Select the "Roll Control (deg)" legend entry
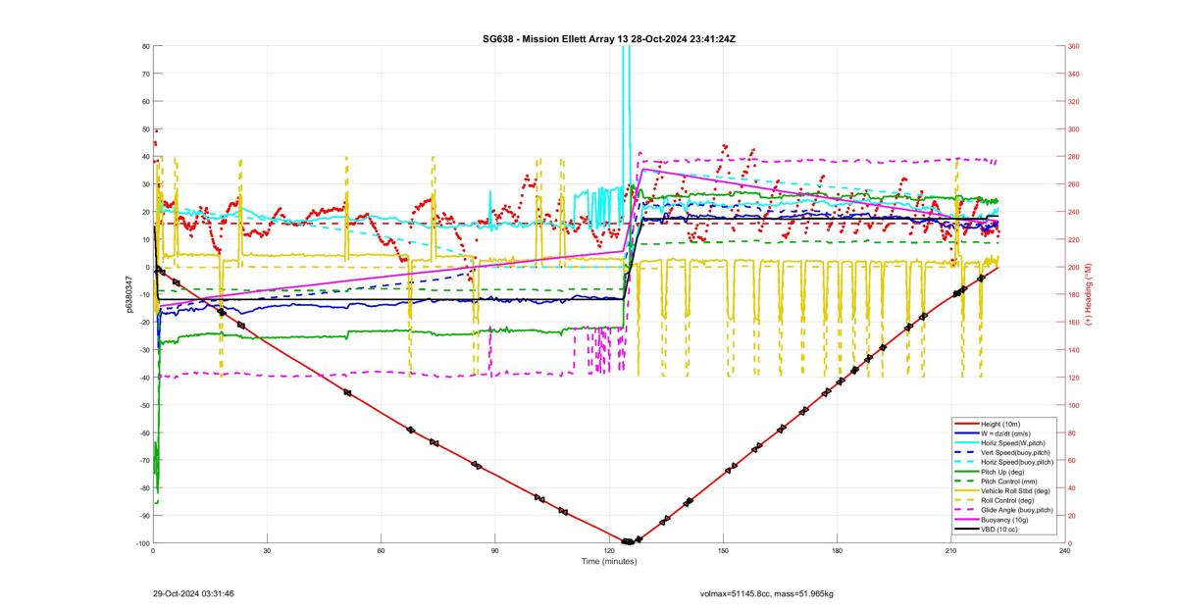Viewport: 1177px width, 610px height. (1007, 501)
